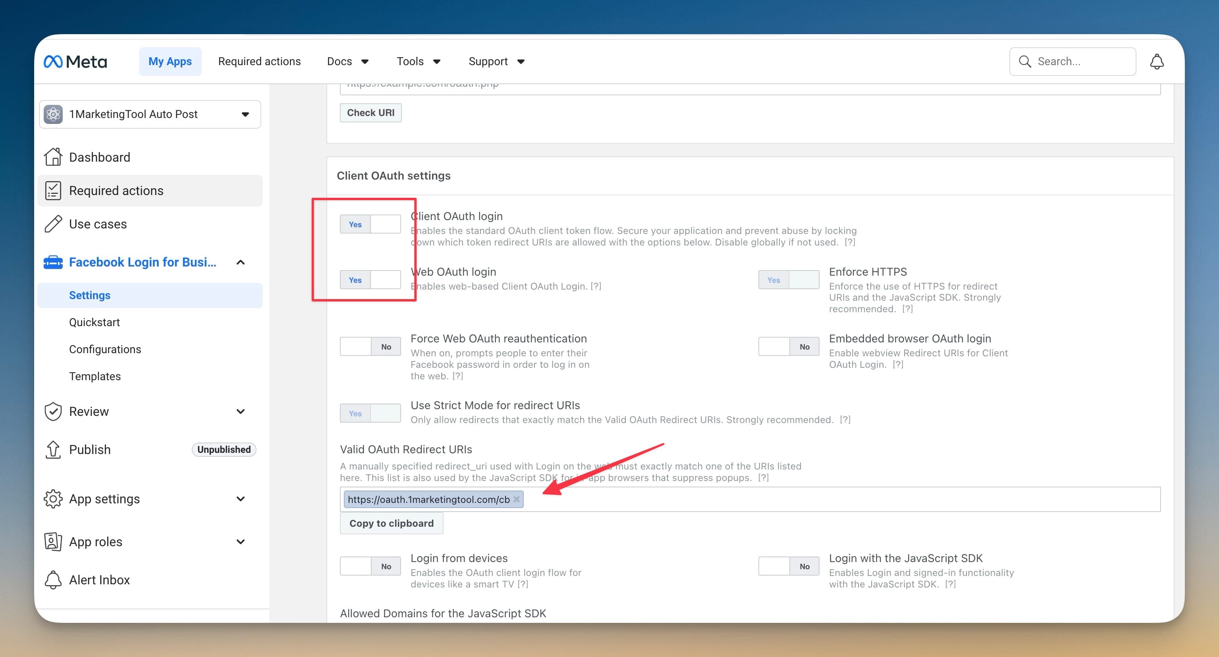This screenshot has height=657, width=1219.
Task: Open the 1MarketingTool Auto Post app selector
Action: pos(150,114)
